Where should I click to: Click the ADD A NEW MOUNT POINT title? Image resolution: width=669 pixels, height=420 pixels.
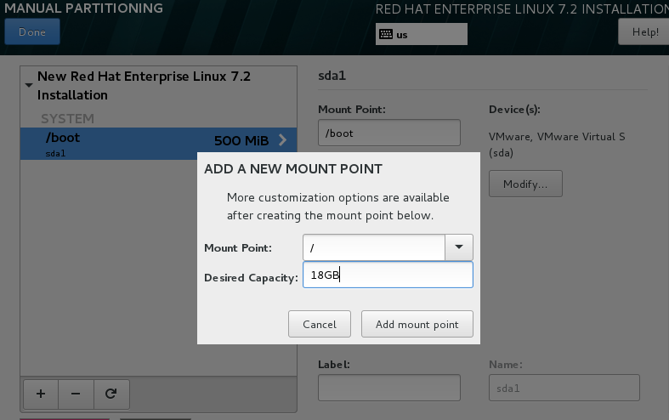point(293,169)
